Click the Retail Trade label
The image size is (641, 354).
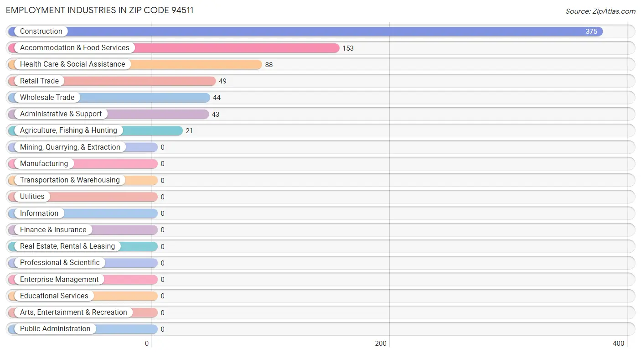39,81
